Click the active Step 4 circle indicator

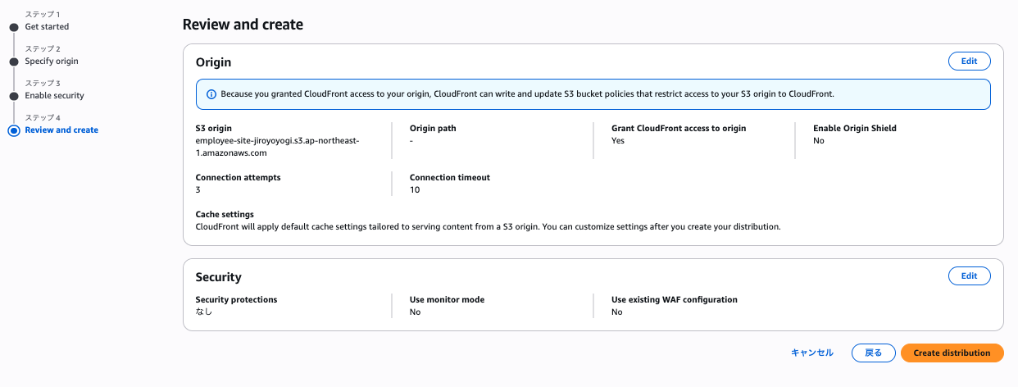pos(14,130)
